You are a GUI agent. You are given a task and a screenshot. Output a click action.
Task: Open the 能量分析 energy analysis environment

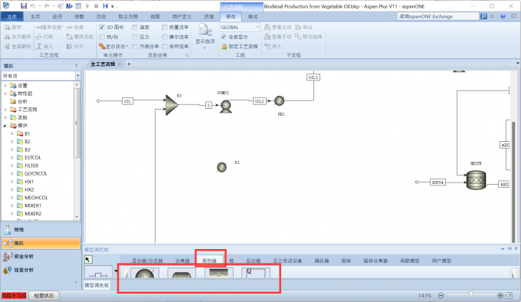[41, 270]
